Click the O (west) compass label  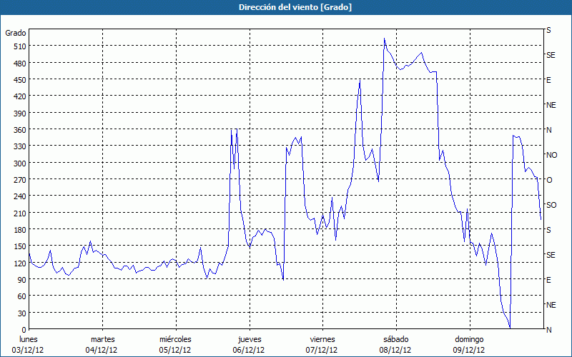tap(549, 180)
